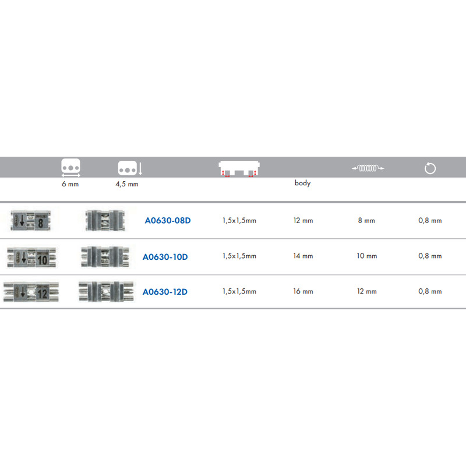Click the rotation turn icon in header
This screenshot has height=466, width=466.
coord(430,168)
